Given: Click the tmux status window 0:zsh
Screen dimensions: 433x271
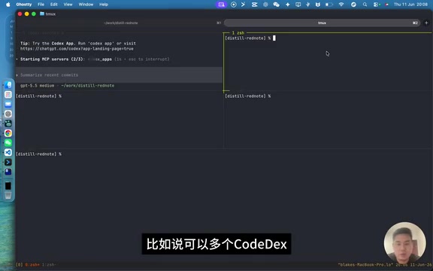Looking at the screenshot, I should tap(32, 265).
